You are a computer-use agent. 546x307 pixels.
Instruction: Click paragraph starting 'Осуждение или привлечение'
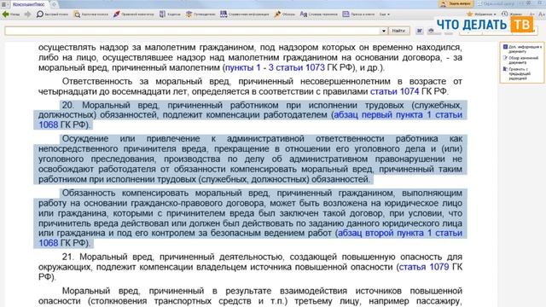coord(250,159)
